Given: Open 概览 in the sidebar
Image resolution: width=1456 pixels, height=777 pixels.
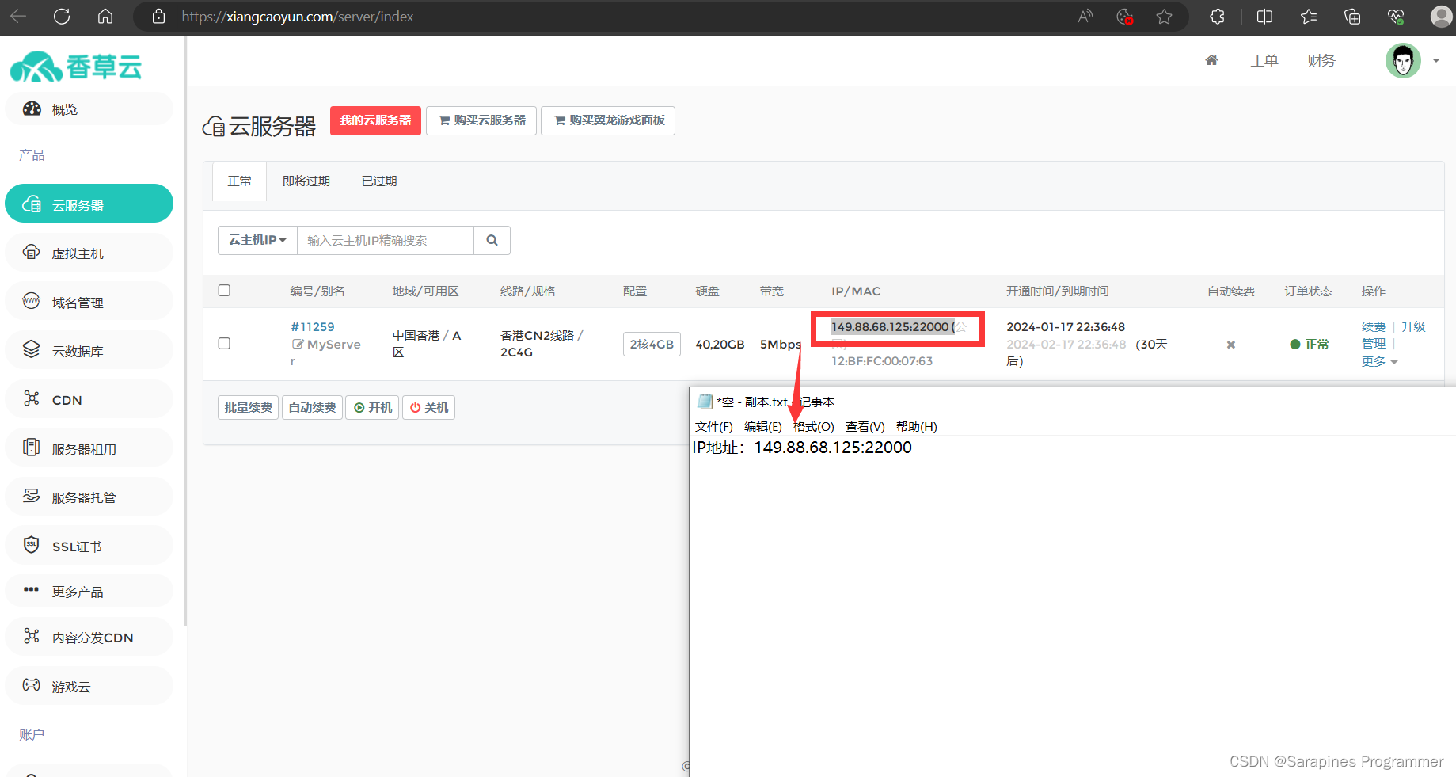Looking at the screenshot, I should [x=89, y=109].
